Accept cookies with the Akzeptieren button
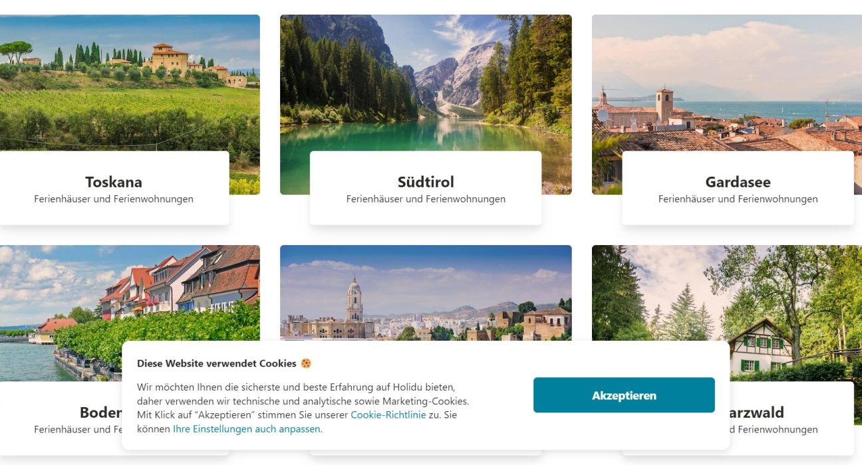Viewport: 862px width, 465px height. (624, 395)
